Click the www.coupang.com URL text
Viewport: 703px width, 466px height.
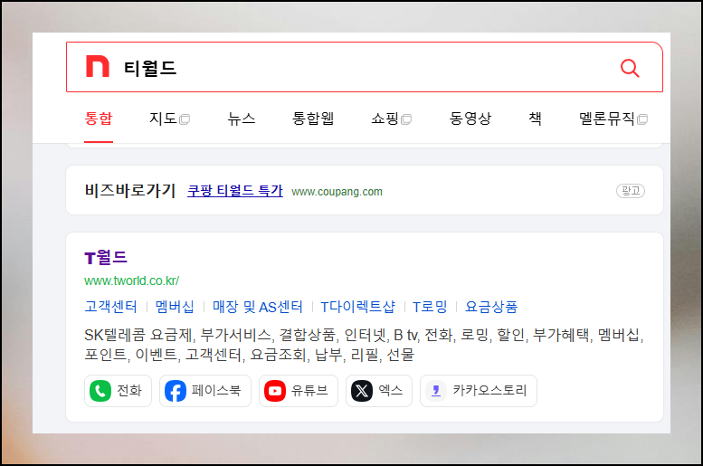pos(337,192)
